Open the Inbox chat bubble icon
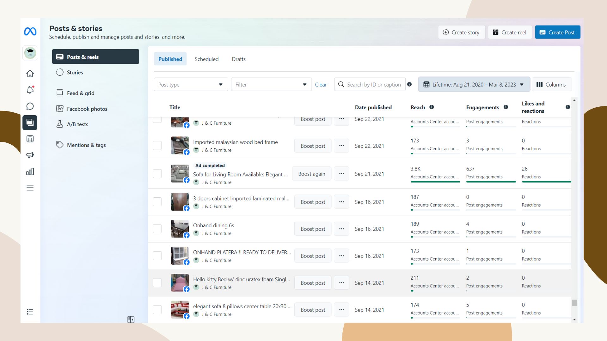This screenshot has height=341, width=607. click(30, 106)
